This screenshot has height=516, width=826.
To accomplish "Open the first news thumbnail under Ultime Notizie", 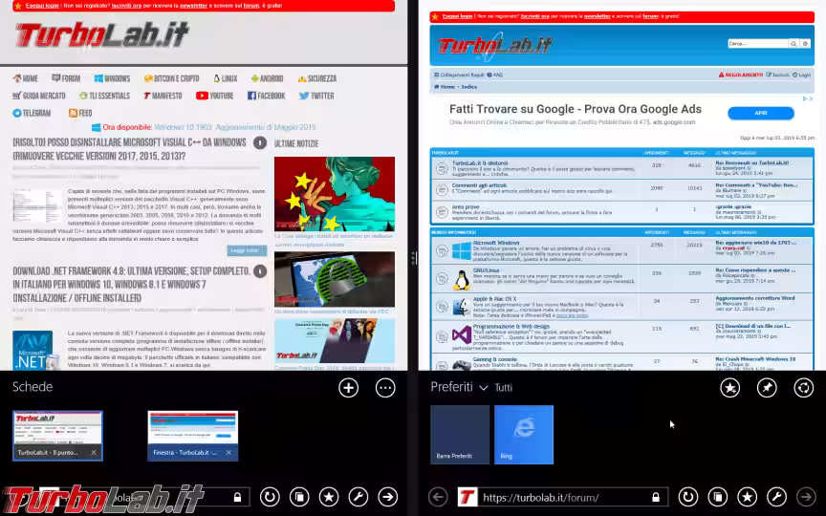I will (x=335, y=194).
